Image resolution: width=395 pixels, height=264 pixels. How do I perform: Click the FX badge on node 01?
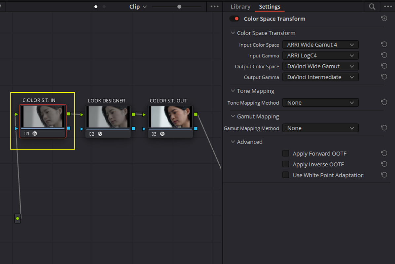tap(35, 134)
